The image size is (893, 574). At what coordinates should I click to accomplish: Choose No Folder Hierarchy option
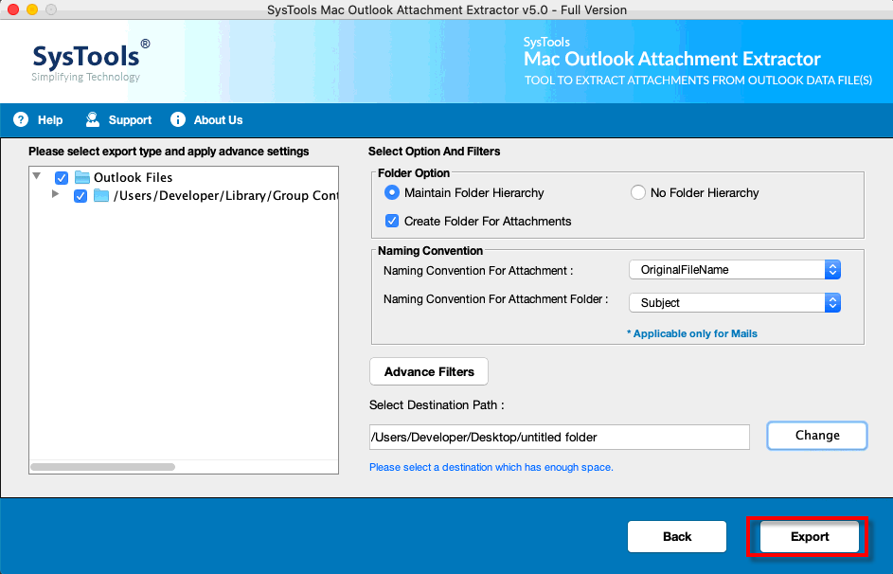pos(638,192)
